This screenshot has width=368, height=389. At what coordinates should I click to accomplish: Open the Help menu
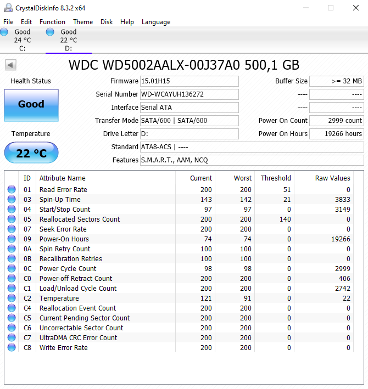127,22
